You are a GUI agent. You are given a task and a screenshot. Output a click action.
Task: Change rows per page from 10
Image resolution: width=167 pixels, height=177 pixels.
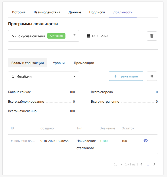(x=118, y=164)
